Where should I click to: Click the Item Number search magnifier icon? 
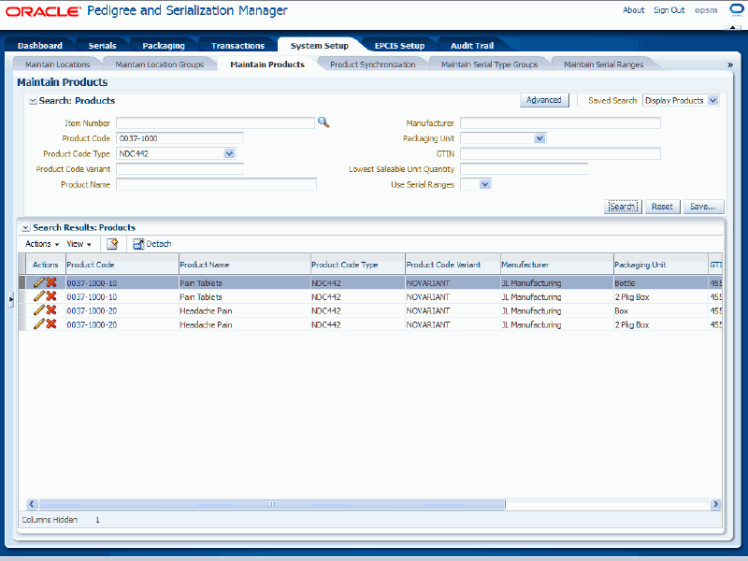(x=324, y=122)
